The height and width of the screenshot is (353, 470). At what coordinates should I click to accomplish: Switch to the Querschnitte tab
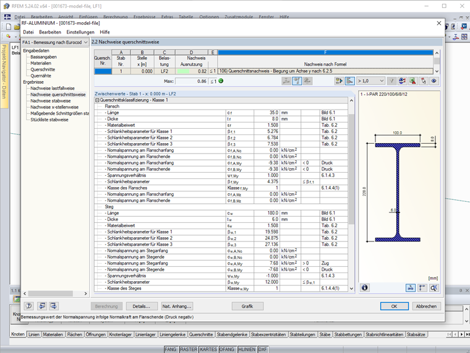202,334
